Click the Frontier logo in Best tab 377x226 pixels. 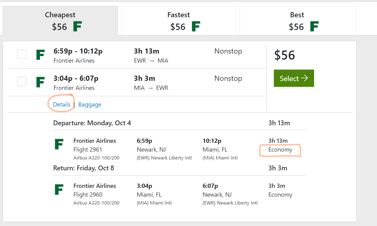(x=314, y=27)
